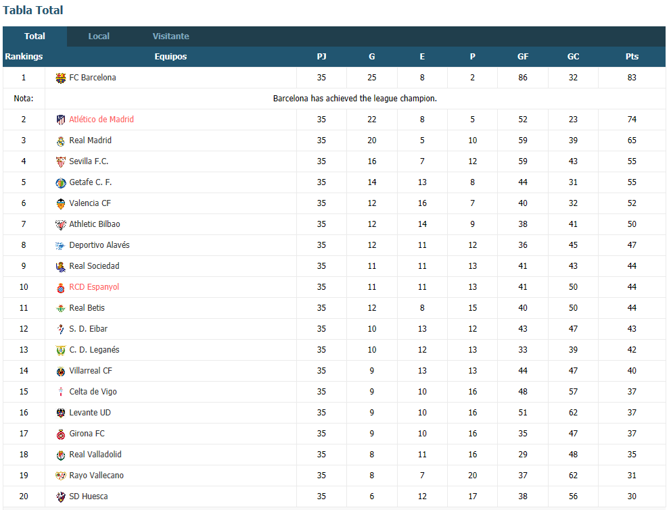Click Real Madrid's 65 points value
Image resolution: width=671 pixels, height=510 pixels.
click(x=632, y=141)
